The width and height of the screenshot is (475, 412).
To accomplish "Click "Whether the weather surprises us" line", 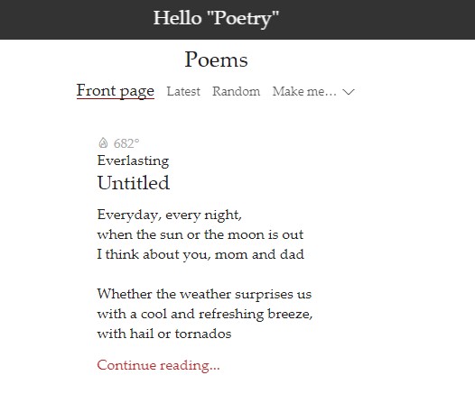I will (x=204, y=294).
